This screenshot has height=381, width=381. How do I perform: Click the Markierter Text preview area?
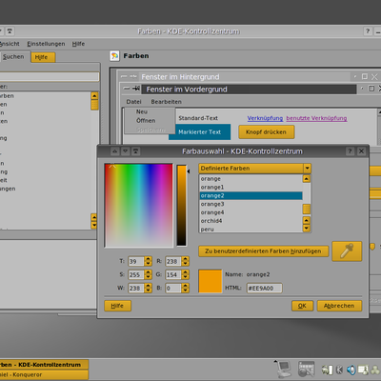pyautogui.click(x=200, y=132)
